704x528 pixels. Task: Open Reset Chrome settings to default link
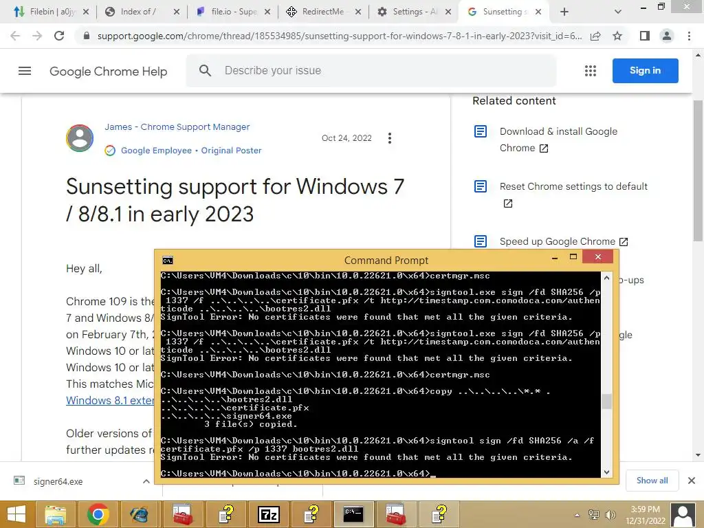coord(573,195)
